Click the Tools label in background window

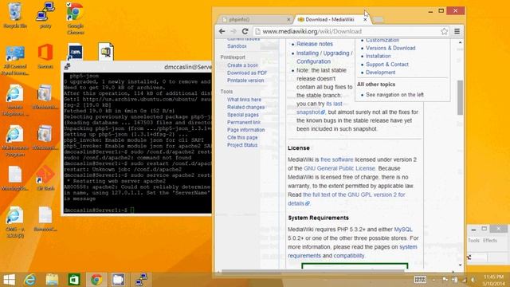tap(473, 241)
